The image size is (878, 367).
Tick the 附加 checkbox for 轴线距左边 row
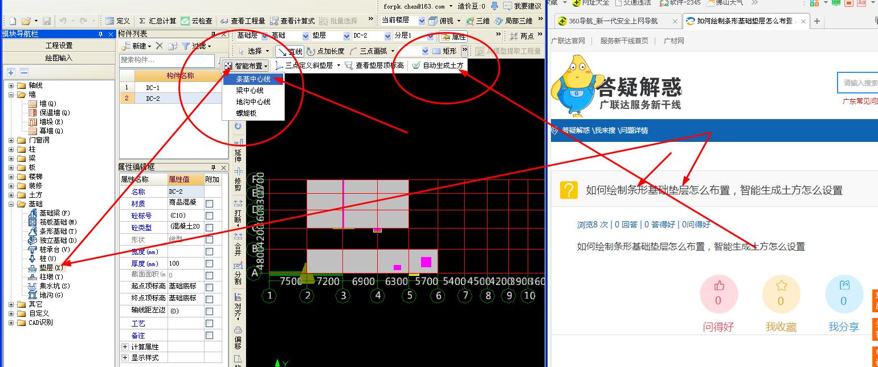[x=210, y=311]
